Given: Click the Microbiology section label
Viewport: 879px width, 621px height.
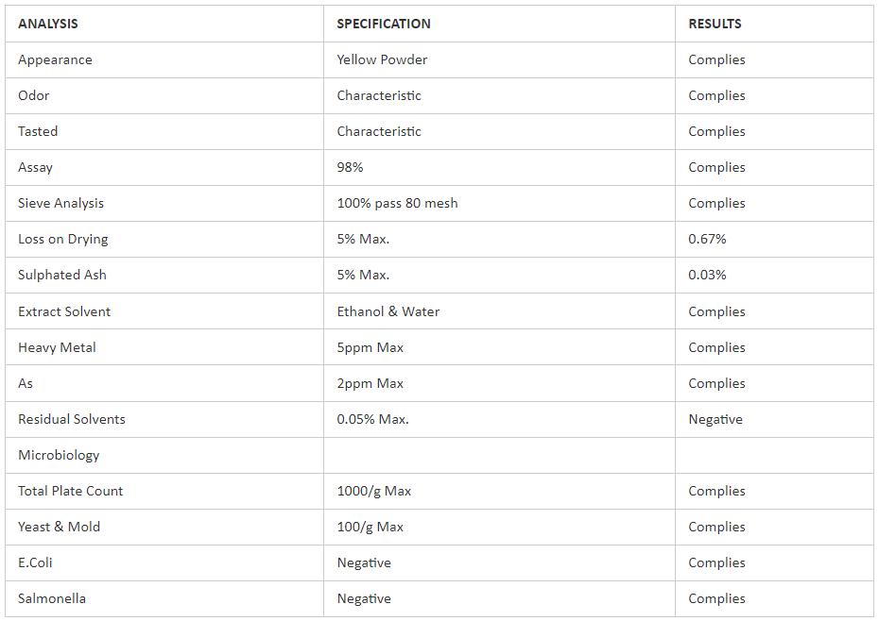Looking at the screenshot, I should click(x=59, y=455).
